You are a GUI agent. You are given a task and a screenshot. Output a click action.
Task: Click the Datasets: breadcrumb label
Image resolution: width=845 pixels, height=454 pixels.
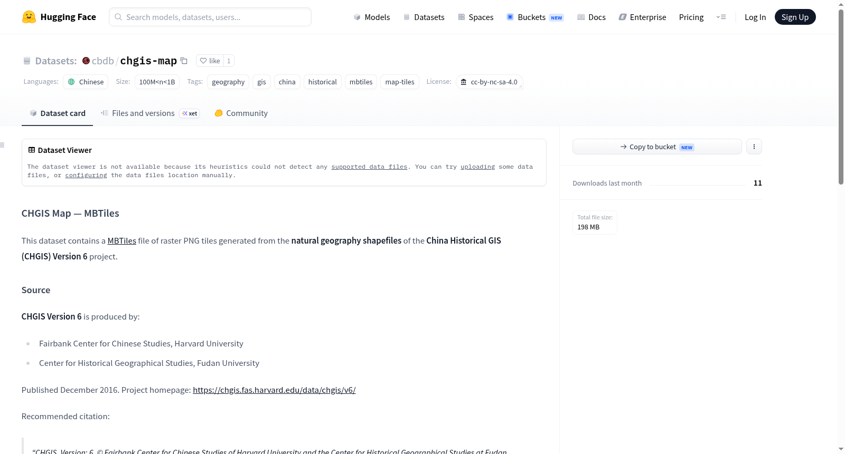(56, 61)
